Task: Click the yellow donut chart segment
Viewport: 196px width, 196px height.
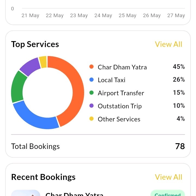Action: point(43,62)
